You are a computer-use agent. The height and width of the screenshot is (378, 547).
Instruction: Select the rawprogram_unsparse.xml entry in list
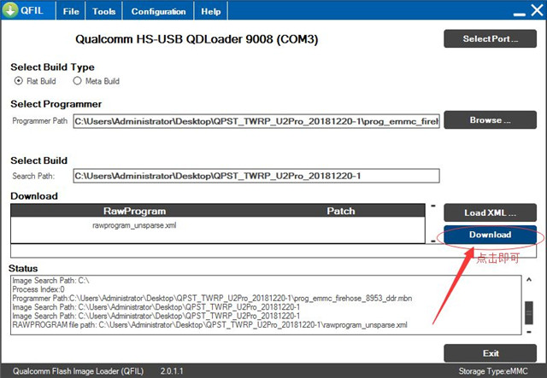(x=134, y=226)
